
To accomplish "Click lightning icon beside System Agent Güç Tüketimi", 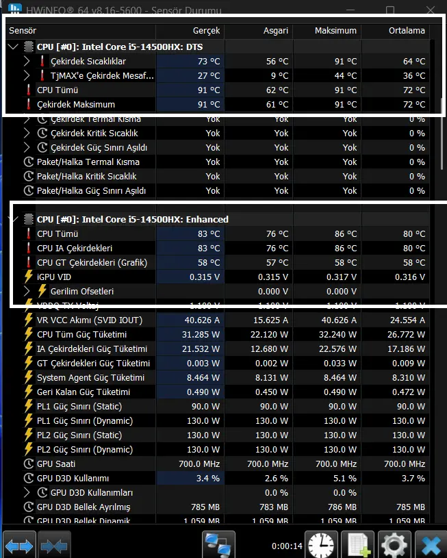I will pyautogui.click(x=29, y=377).
